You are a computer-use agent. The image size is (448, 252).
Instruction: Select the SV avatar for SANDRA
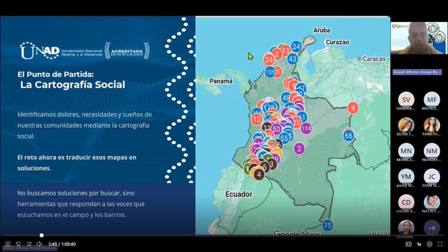406,99
